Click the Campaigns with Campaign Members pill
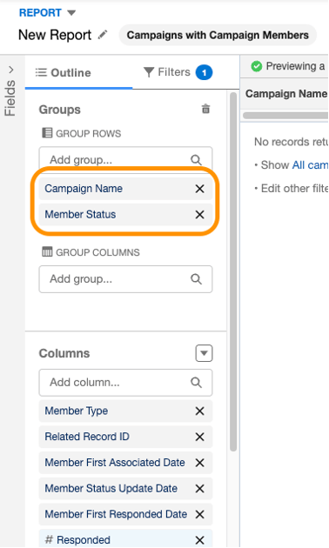Screen dimensions: 329x548 pyautogui.click(x=218, y=35)
